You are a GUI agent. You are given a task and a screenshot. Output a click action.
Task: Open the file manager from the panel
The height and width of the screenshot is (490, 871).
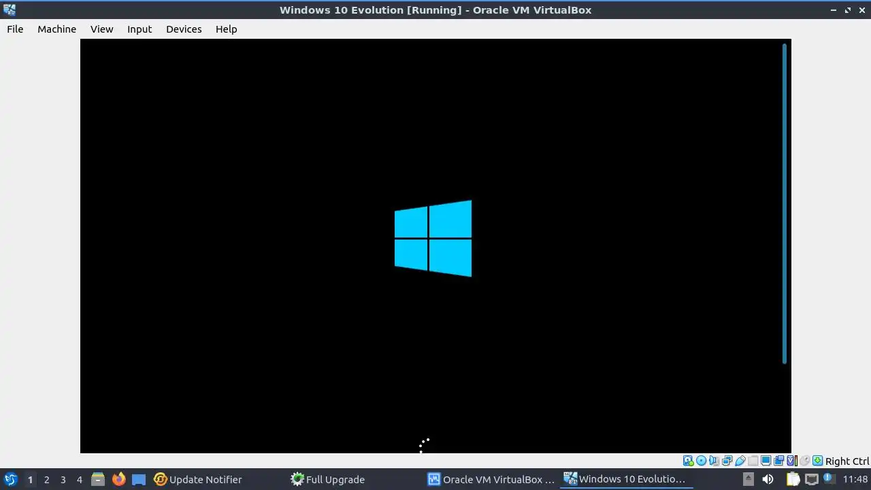[x=98, y=479]
